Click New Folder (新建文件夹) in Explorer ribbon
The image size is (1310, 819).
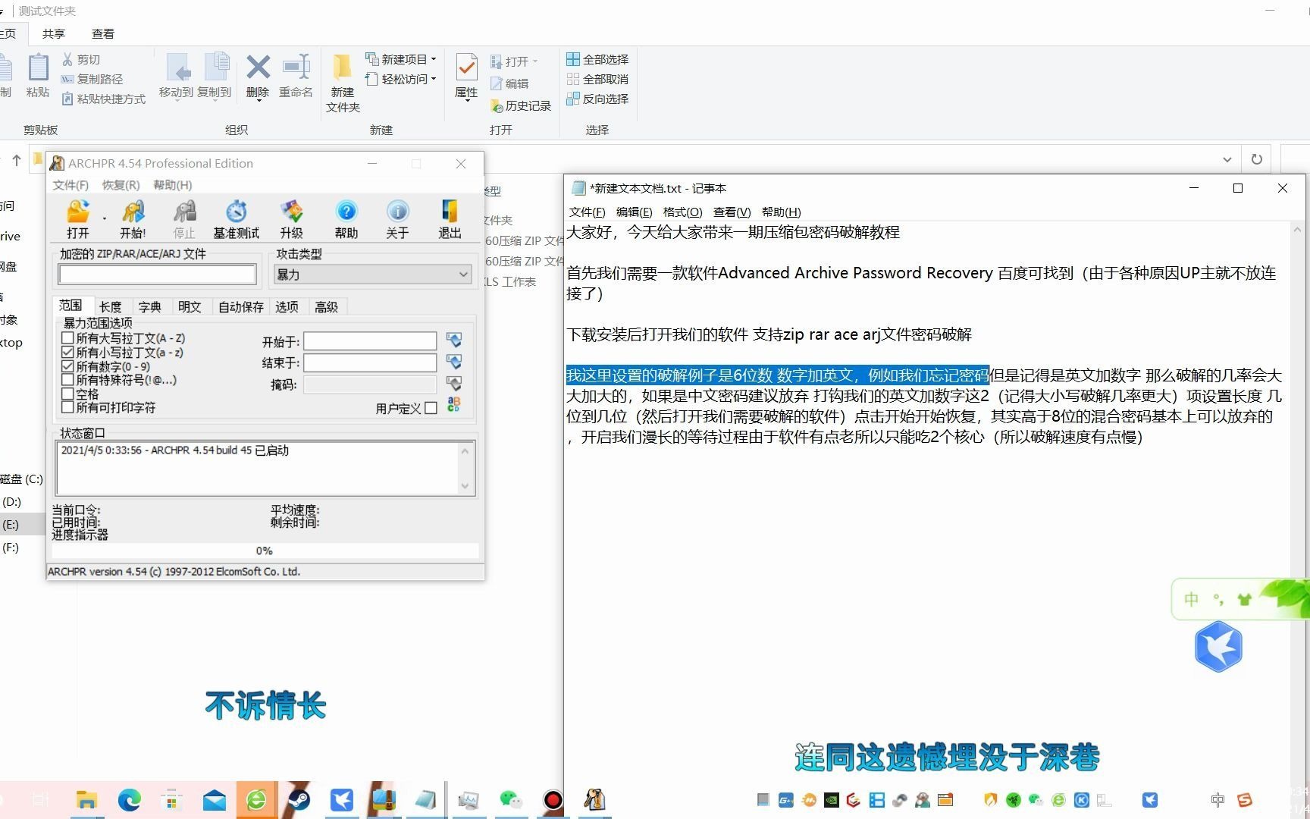343,83
